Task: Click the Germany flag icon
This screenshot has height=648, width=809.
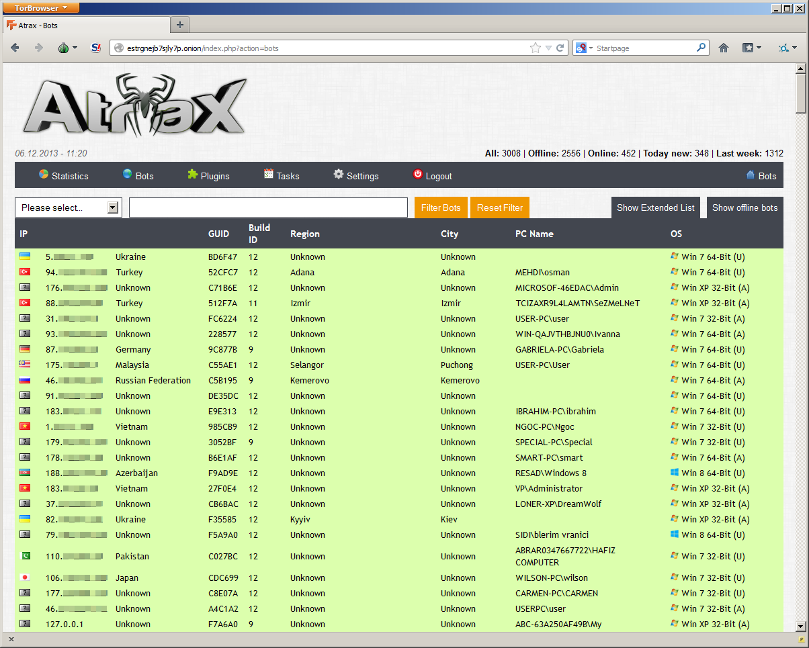Action: point(25,349)
